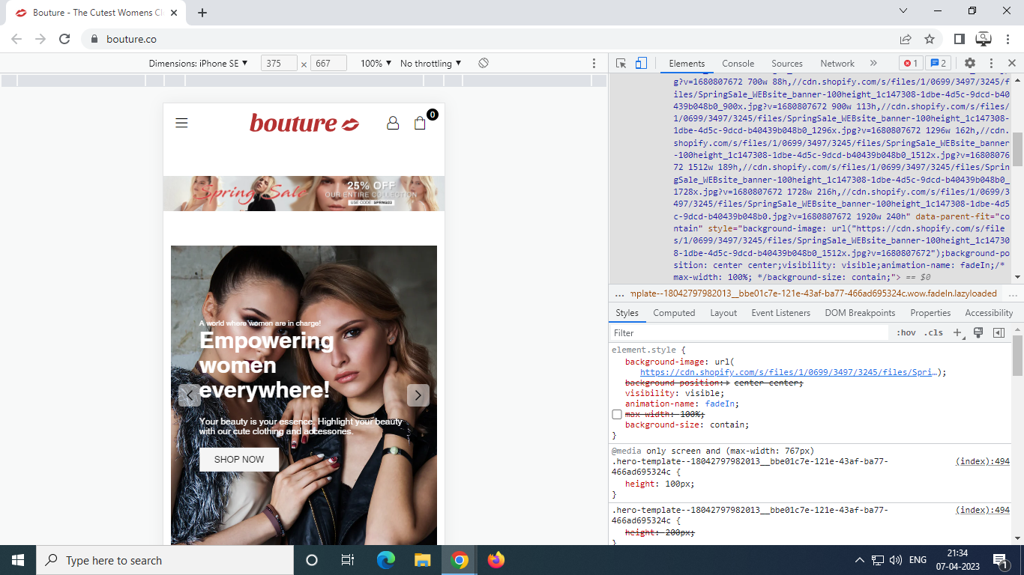The image size is (1024, 575).
Task: Enable the max-width: 100% property checkbox
Action: pos(617,414)
